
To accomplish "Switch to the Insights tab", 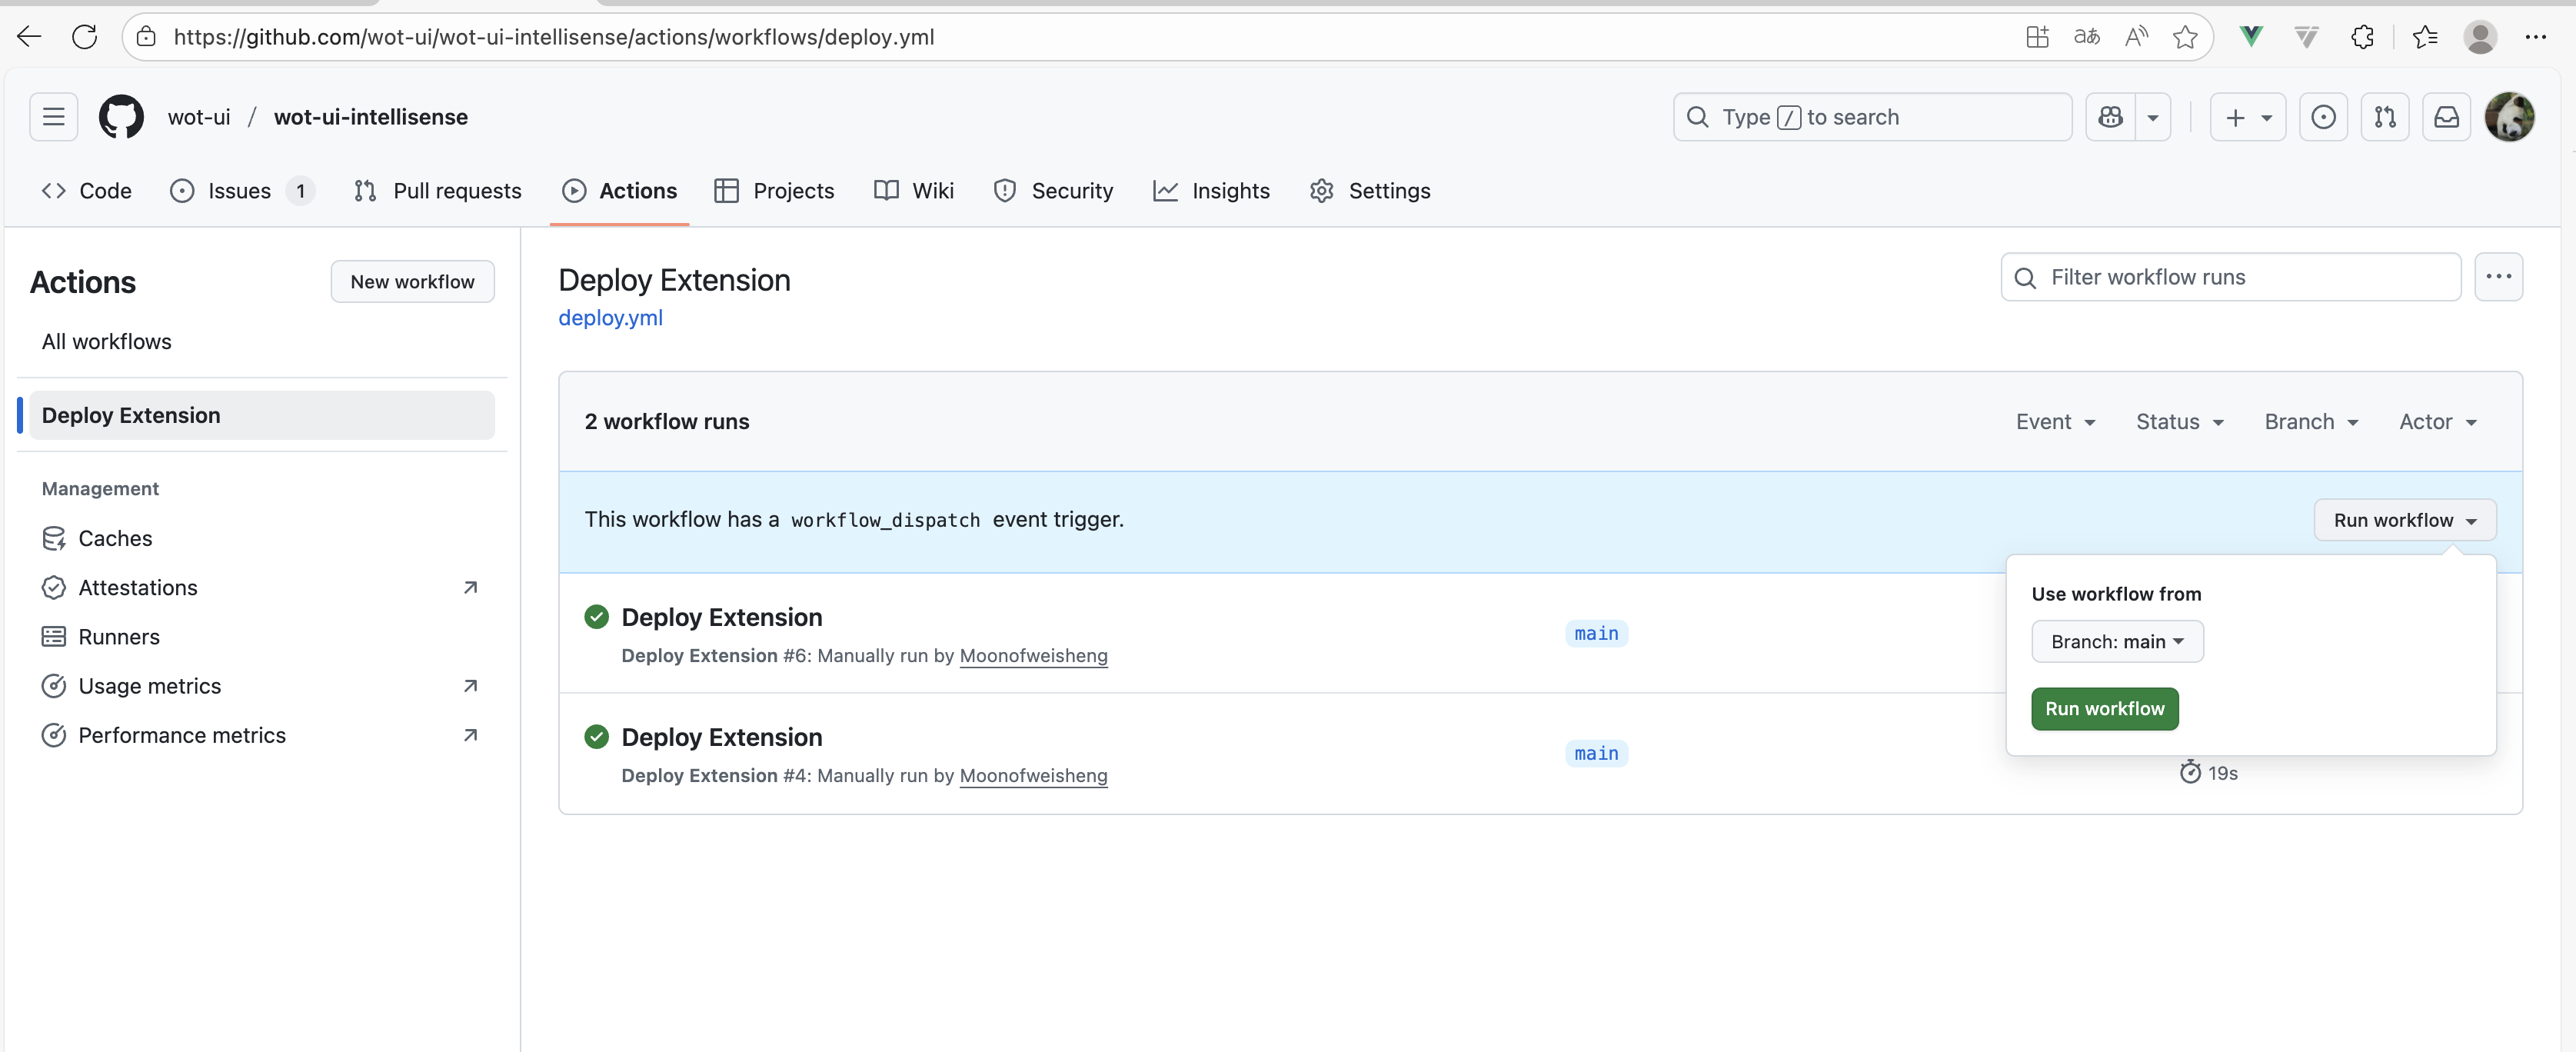I will click(x=1211, y=191).
